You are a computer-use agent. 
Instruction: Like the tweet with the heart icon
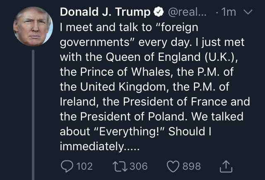[x=173, y=166]
